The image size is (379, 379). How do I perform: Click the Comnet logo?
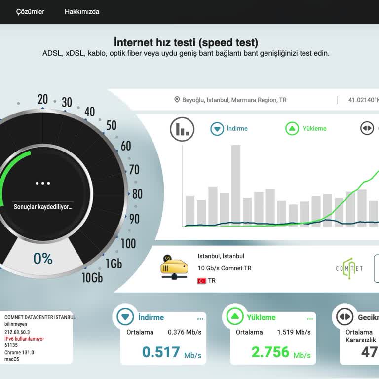(349, 268)
